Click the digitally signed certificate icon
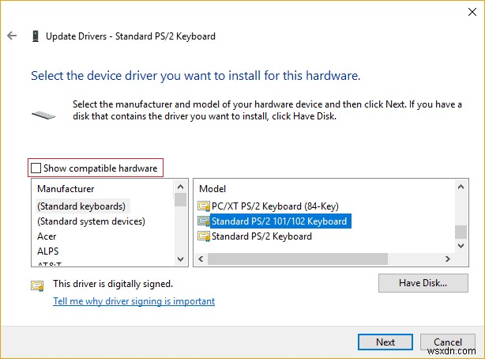 pos(37,285)
